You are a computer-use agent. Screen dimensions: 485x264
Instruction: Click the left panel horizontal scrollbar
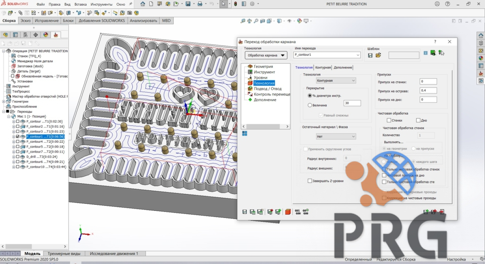point(34,247)
